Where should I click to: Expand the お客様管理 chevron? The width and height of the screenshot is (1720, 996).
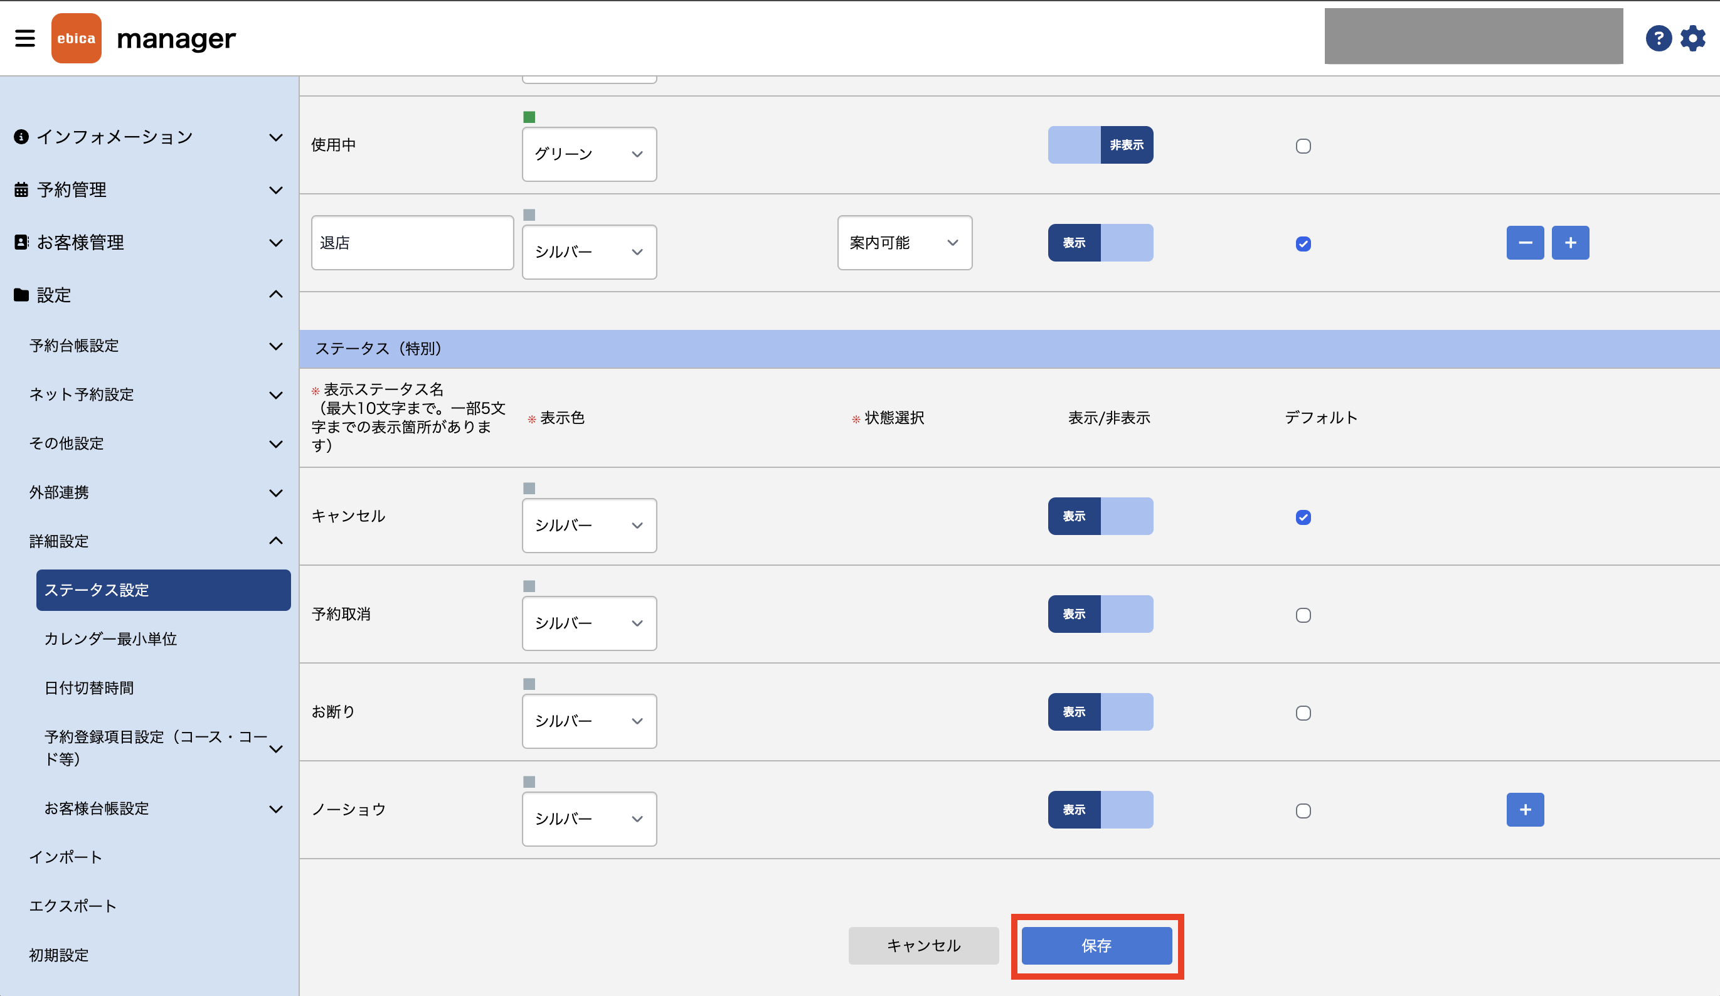[276, 242]
